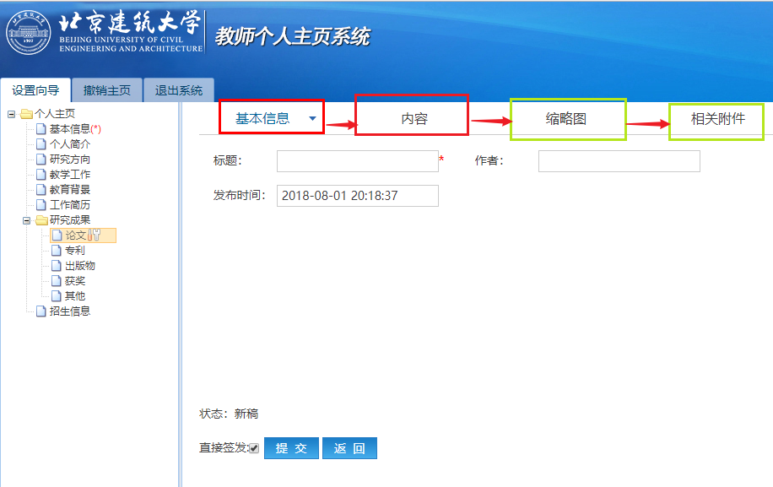Collapse the 研究成果 tree node
This screenshot has height=487, width=773.
point(26,220)
